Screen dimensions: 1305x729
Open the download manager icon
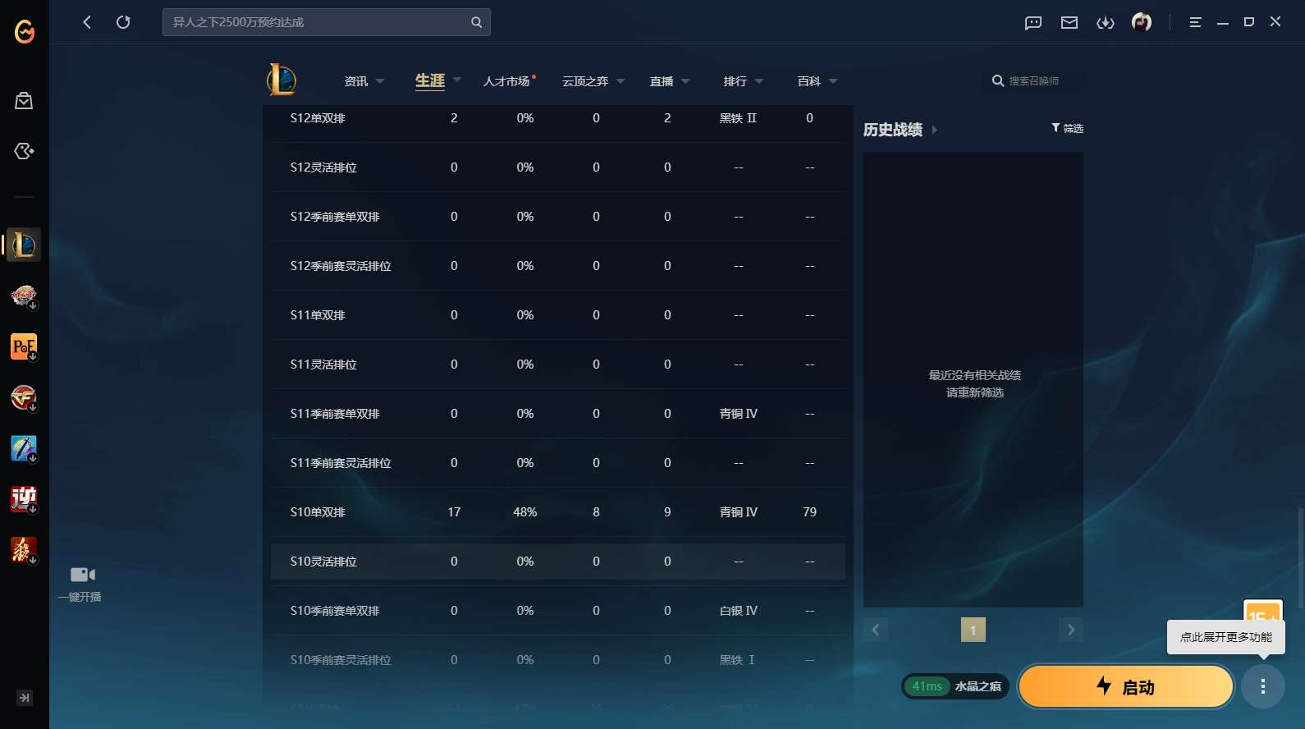1106,23
